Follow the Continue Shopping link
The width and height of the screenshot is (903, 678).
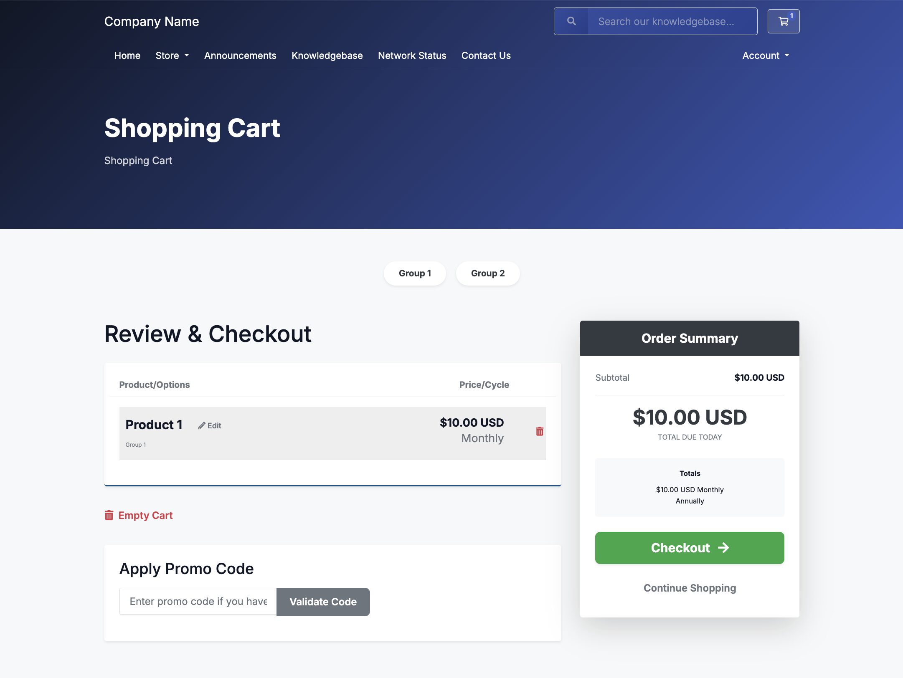(x=690, y=588)
